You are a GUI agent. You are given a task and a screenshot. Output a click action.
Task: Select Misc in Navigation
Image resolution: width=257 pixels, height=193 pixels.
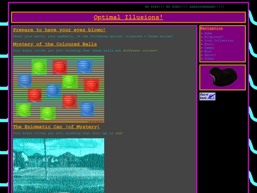[208, 51]
